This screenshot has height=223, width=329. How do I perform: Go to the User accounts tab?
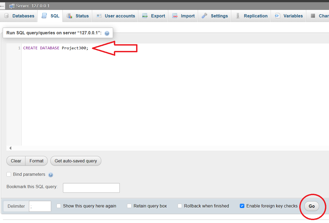coord(115,16)
